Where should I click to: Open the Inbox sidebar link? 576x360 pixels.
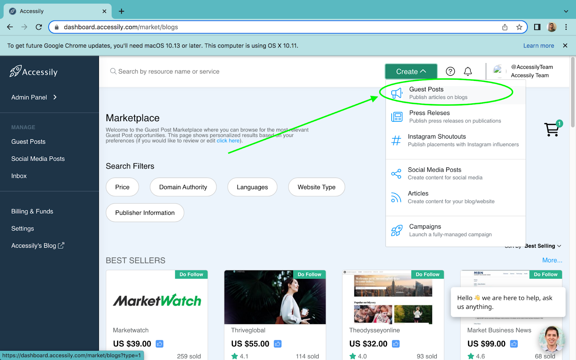(19, 176)
